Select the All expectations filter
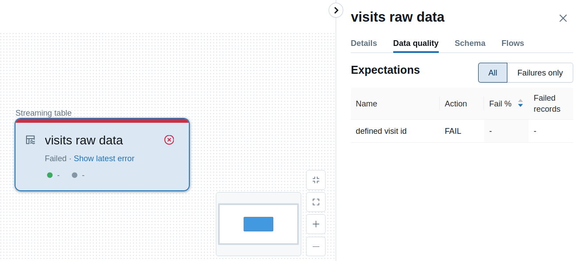579x261 pixels. click(493, 73)
